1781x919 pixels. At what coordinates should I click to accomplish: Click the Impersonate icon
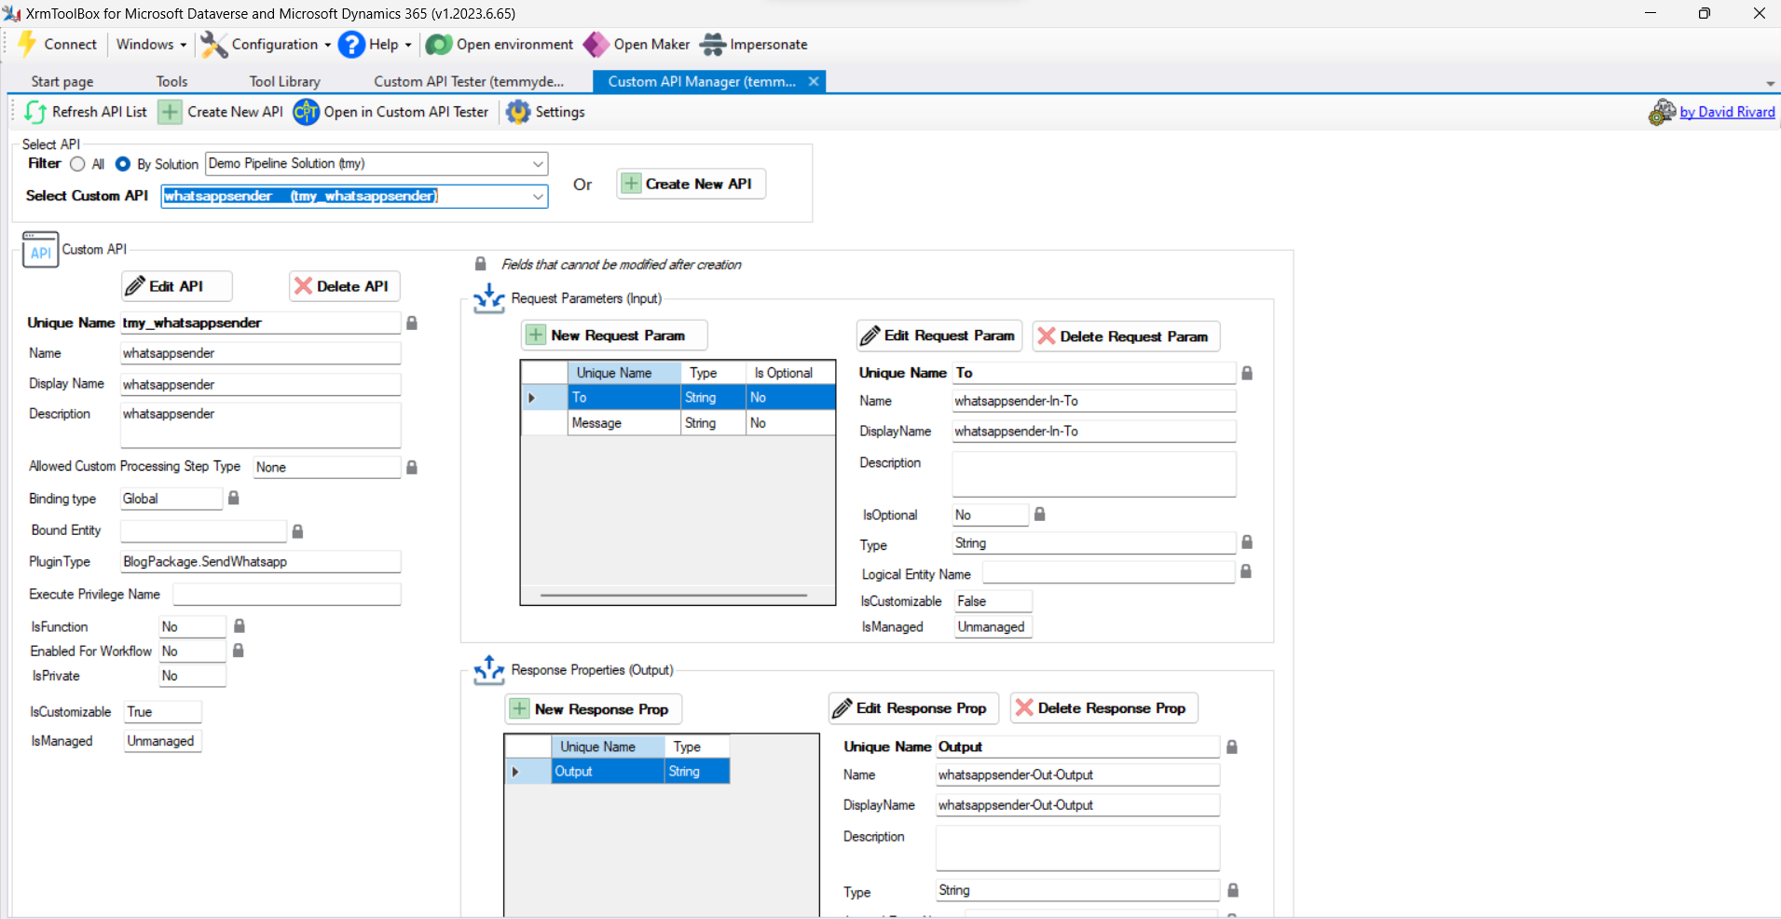[713, 45]
